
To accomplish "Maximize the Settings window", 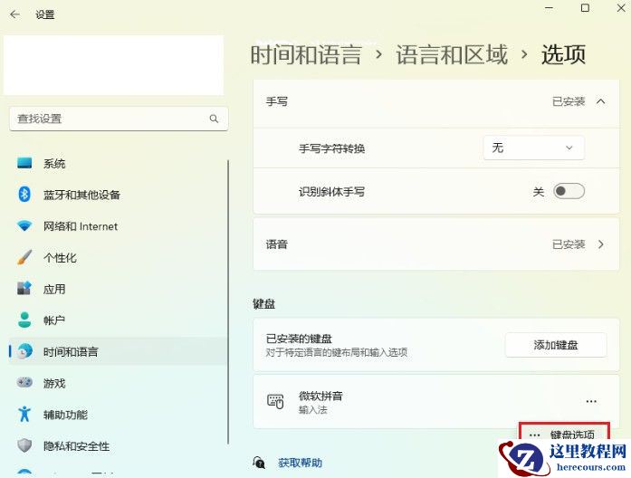I will click(x=585, y=8).
